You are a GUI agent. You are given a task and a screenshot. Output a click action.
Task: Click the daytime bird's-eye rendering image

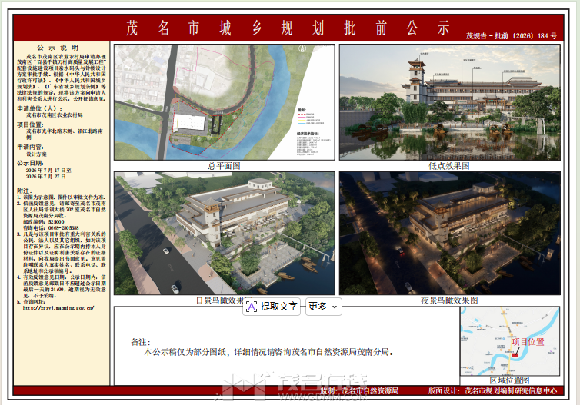[224, 233]
